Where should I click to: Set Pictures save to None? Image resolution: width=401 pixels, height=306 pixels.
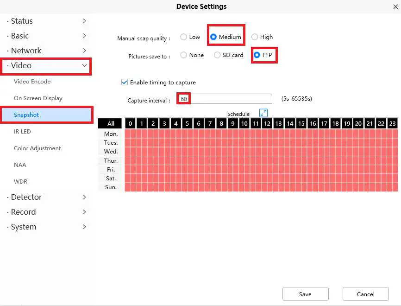[x=184, y=55]
